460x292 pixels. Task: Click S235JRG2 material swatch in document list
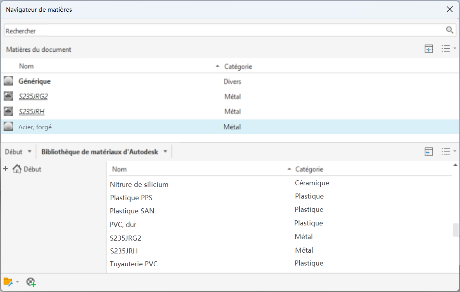click(8, 96)
